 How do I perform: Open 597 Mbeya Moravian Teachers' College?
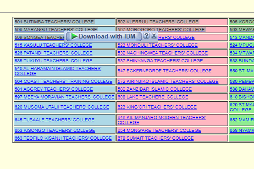(65, 97)
